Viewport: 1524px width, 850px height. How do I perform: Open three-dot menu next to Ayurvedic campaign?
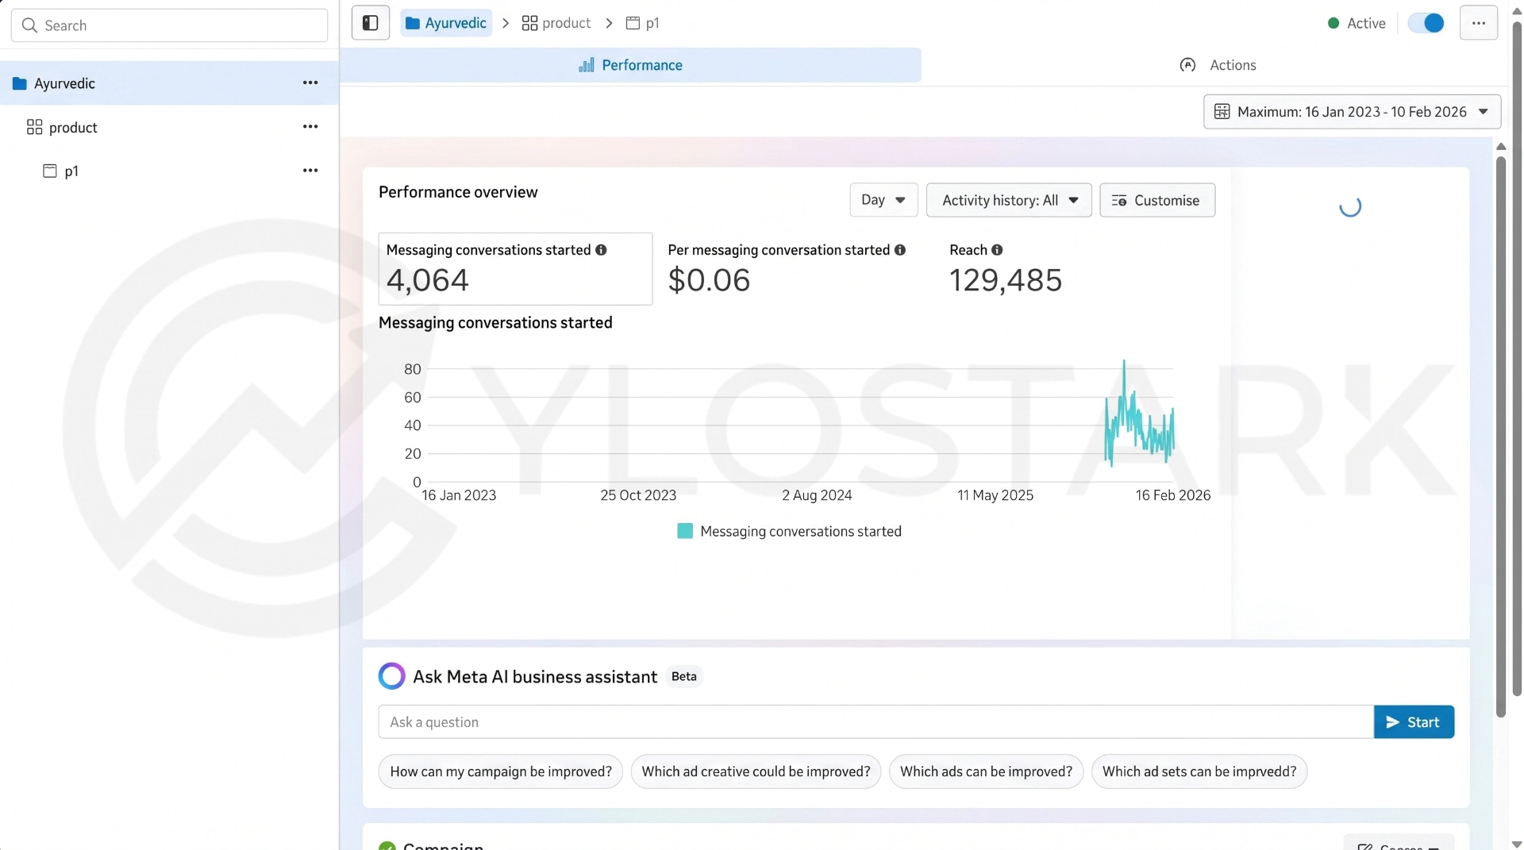click(310, 83)
